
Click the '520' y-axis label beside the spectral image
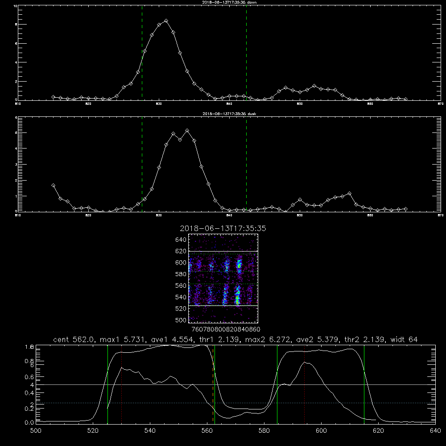[x=181, y=308]
